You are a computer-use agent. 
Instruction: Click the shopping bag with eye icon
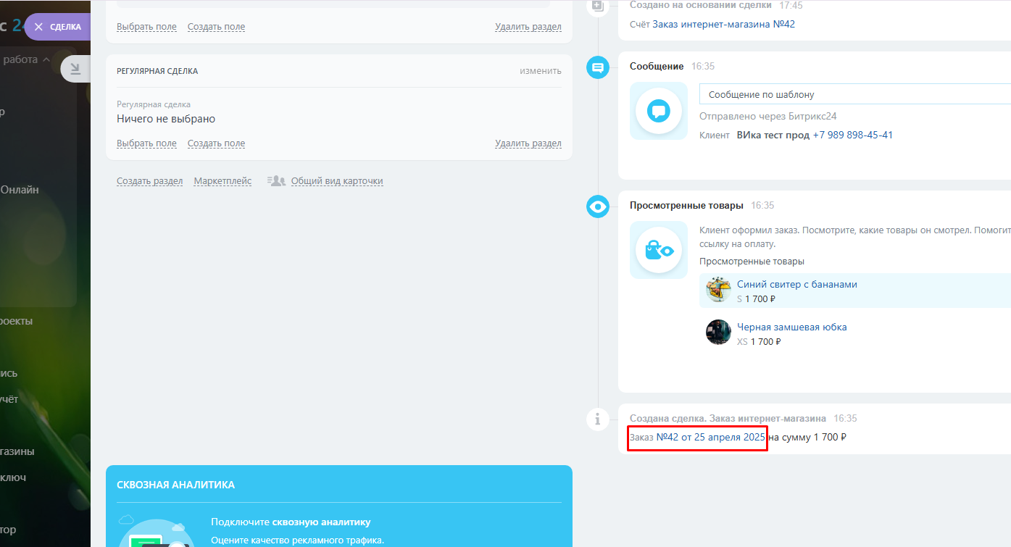click(659, 250)
